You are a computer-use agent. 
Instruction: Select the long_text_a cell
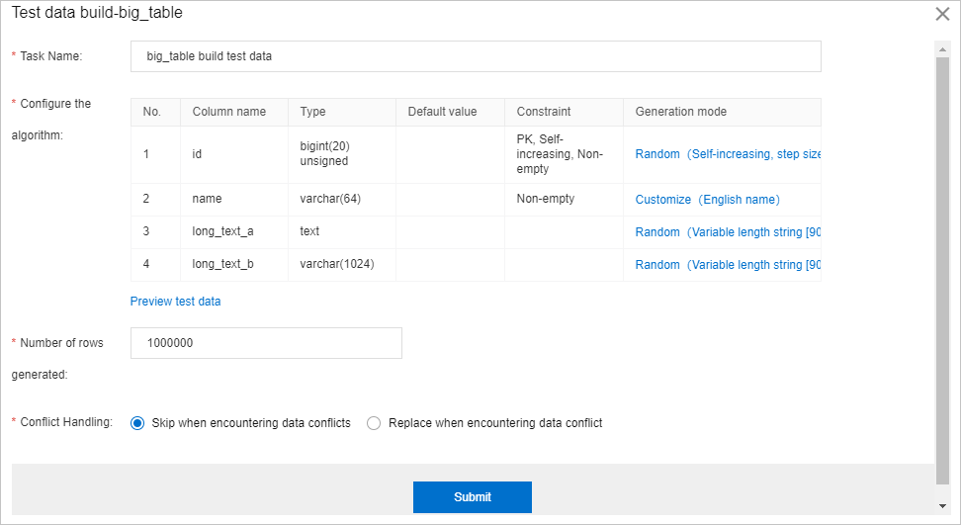[234, 231]
